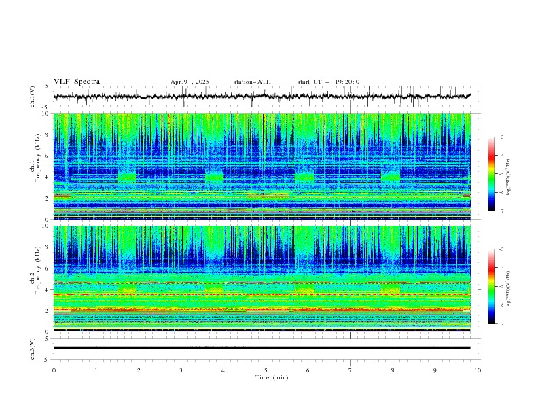Click the '-3' label on ch.1 colorbar

click(501, 137)
